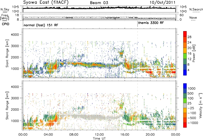Click the "60" tick on the Nave axis

pyautogui.click(x=182, y=15)
